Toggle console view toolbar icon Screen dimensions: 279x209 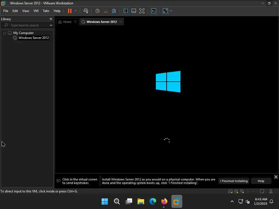tap(154, 11)
